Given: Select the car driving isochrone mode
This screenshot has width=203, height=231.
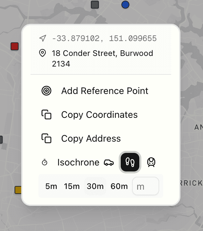Looking at the screenshot, I should [109, 162].
